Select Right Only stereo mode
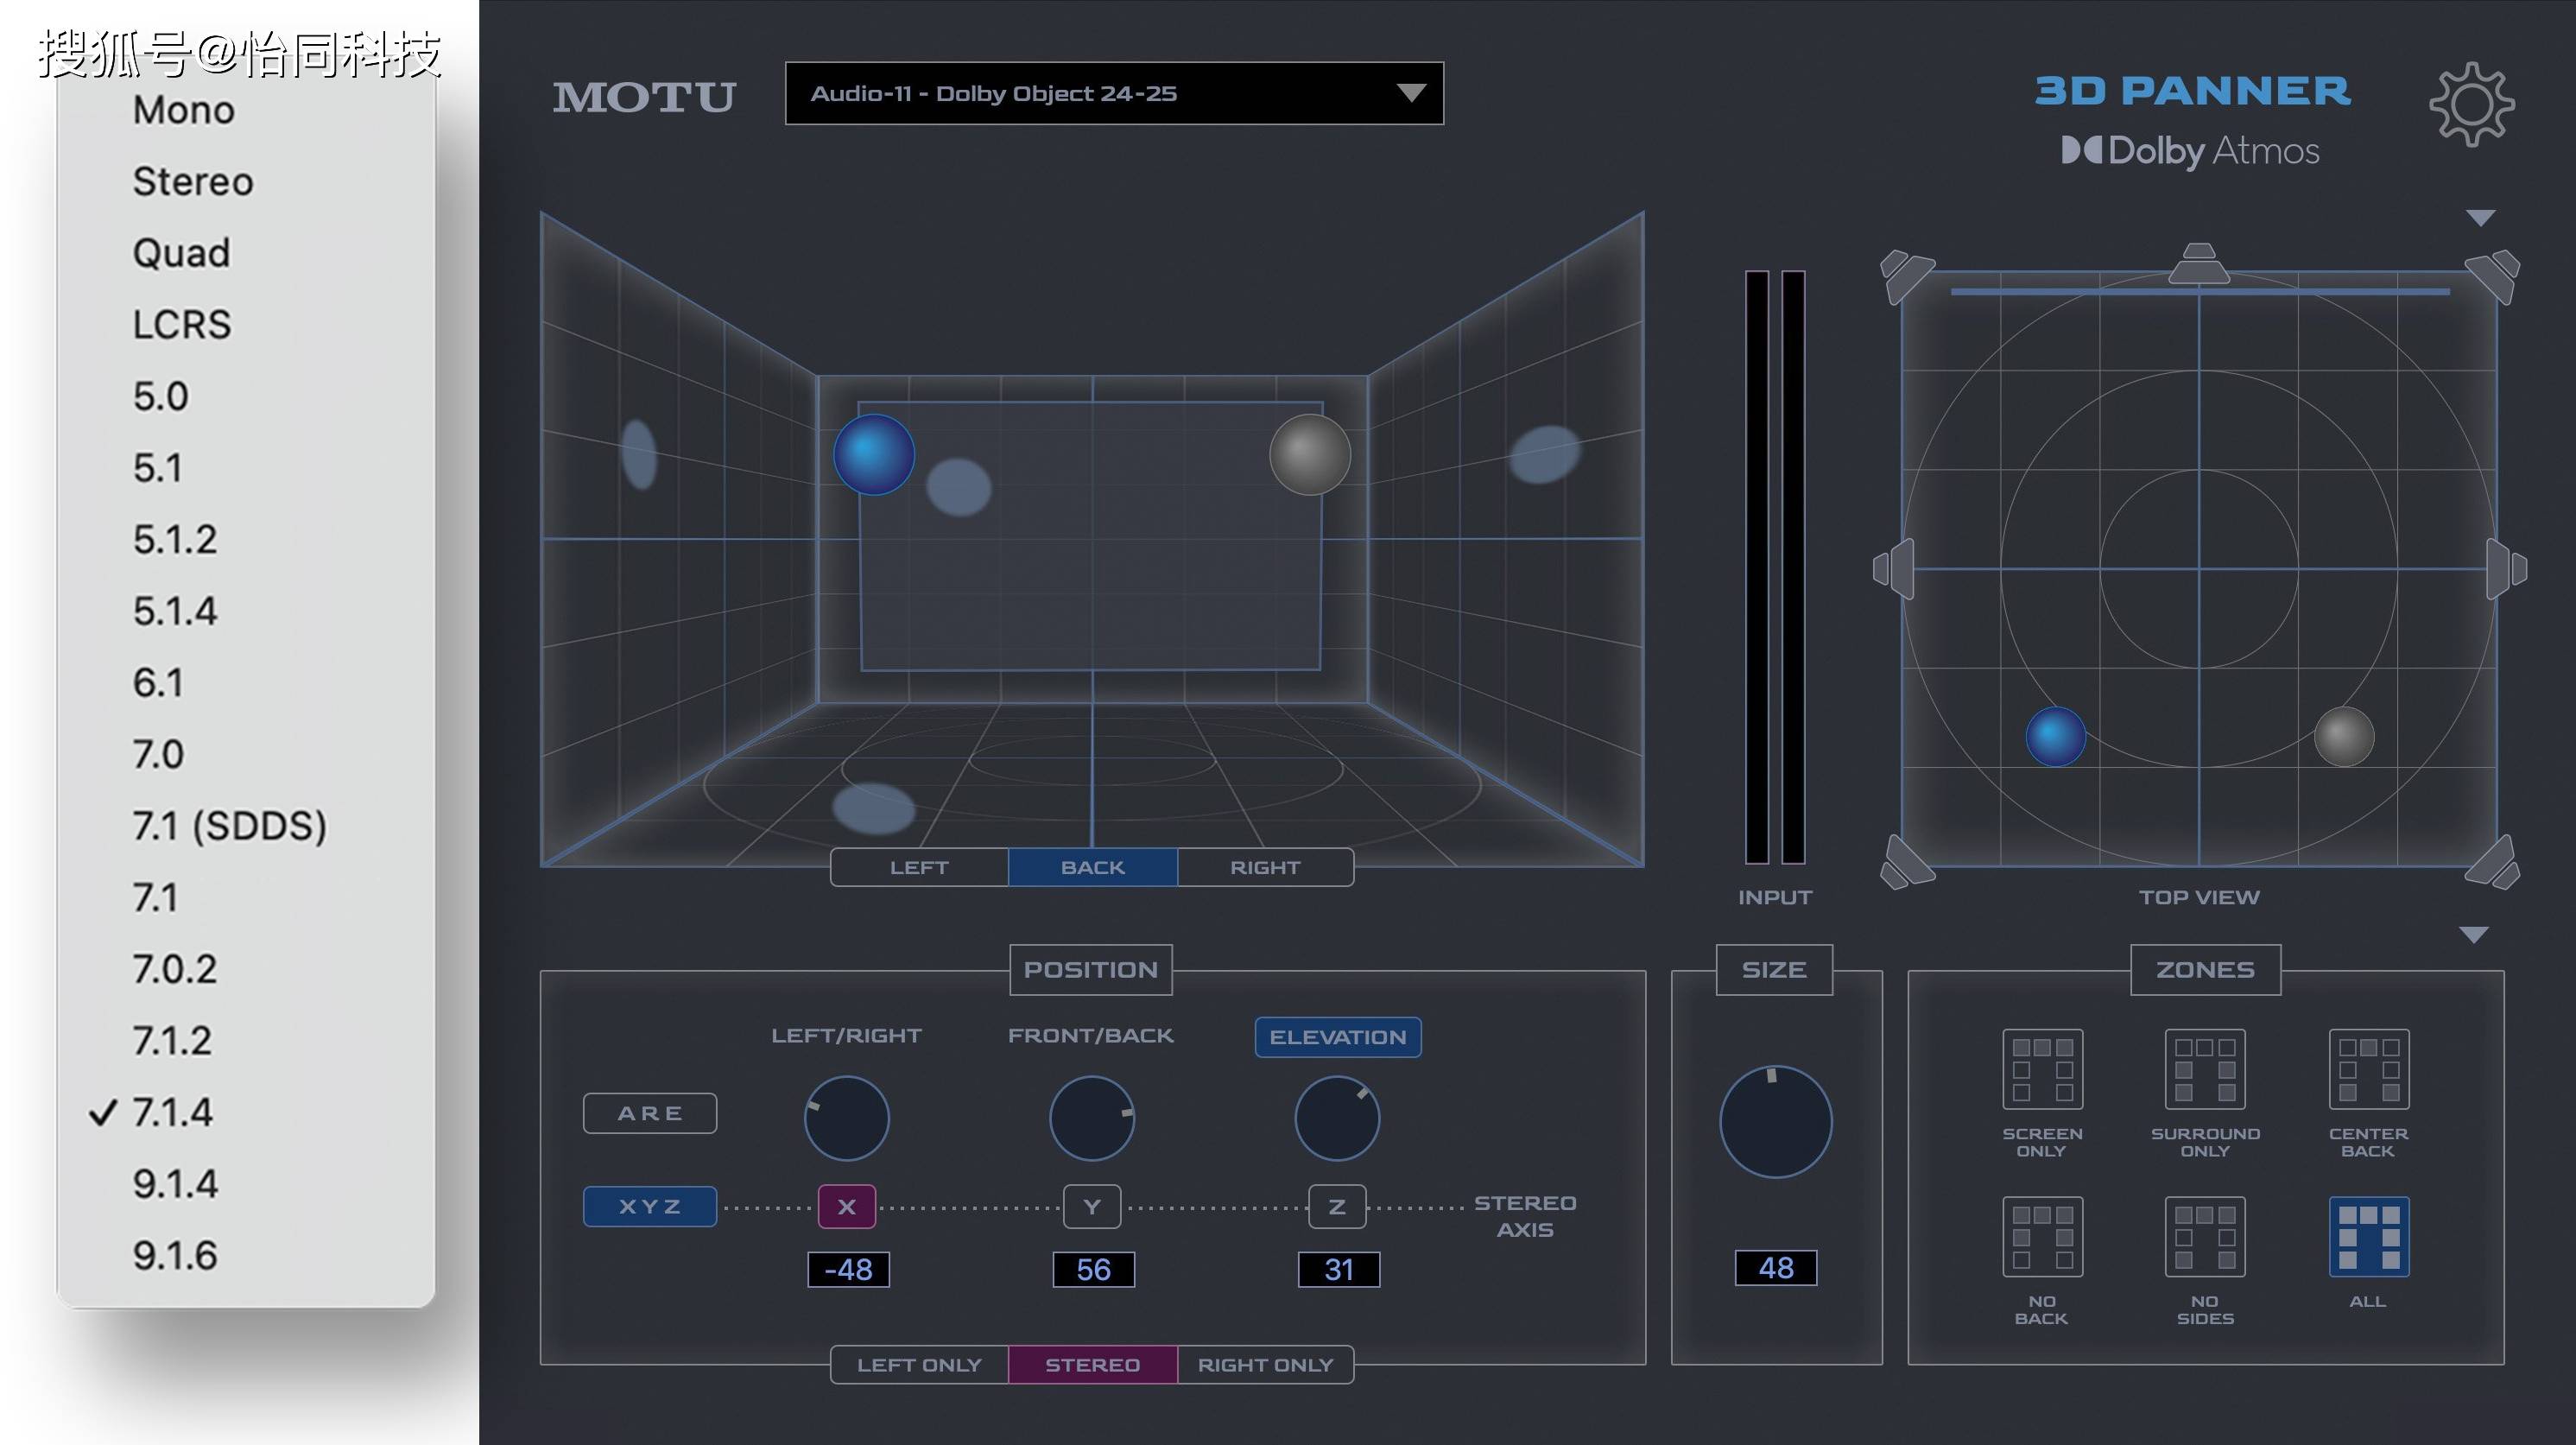This screenshot has width=2576, height=1445. point(1266,1365)
